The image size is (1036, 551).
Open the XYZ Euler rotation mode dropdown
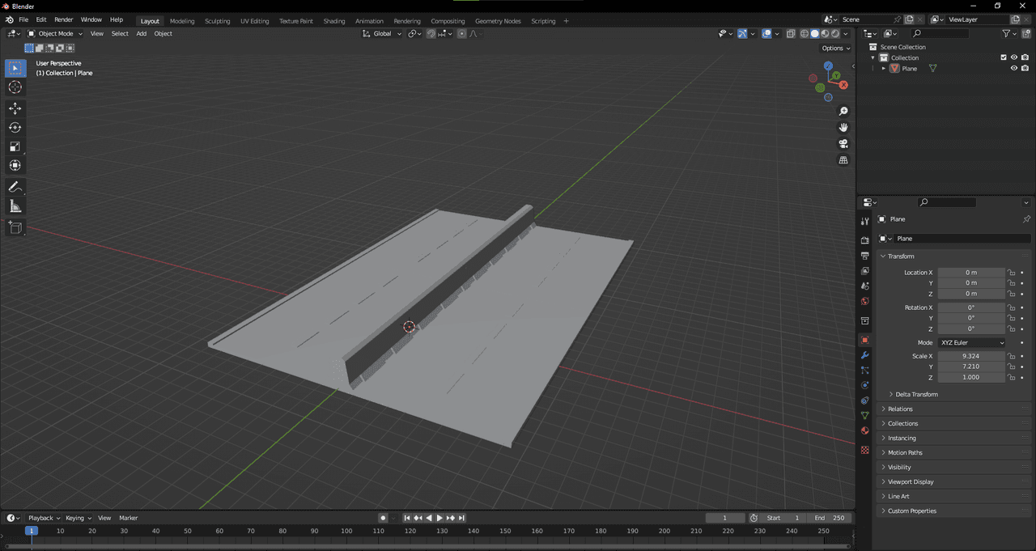pyautogui.click(x=971, y=342)
